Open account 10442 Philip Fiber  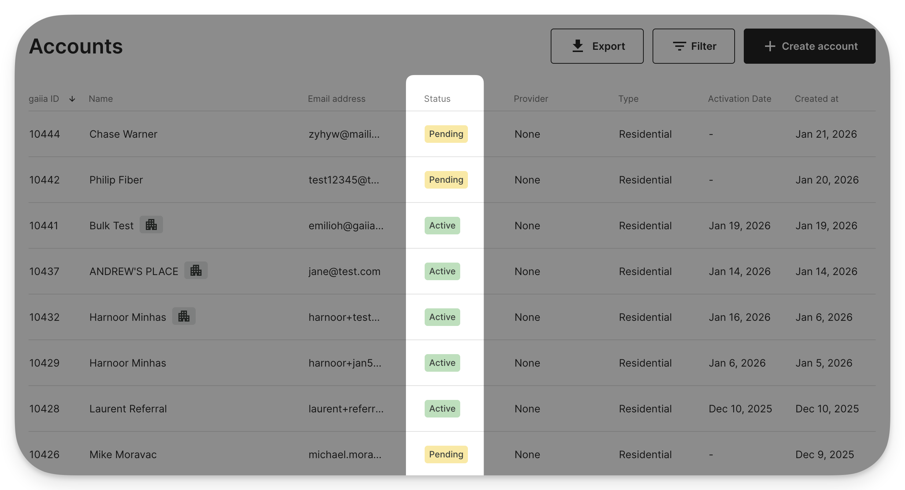pyautogui.click(x=116, y=180)
